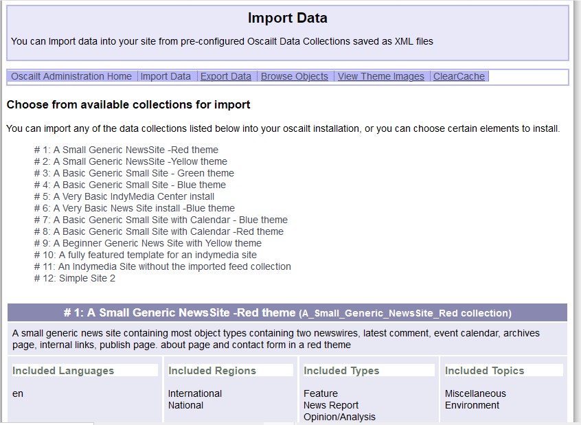Jump to #12 Simple Site 2
This screenshot has width=581, height=425.
(74, 278)
